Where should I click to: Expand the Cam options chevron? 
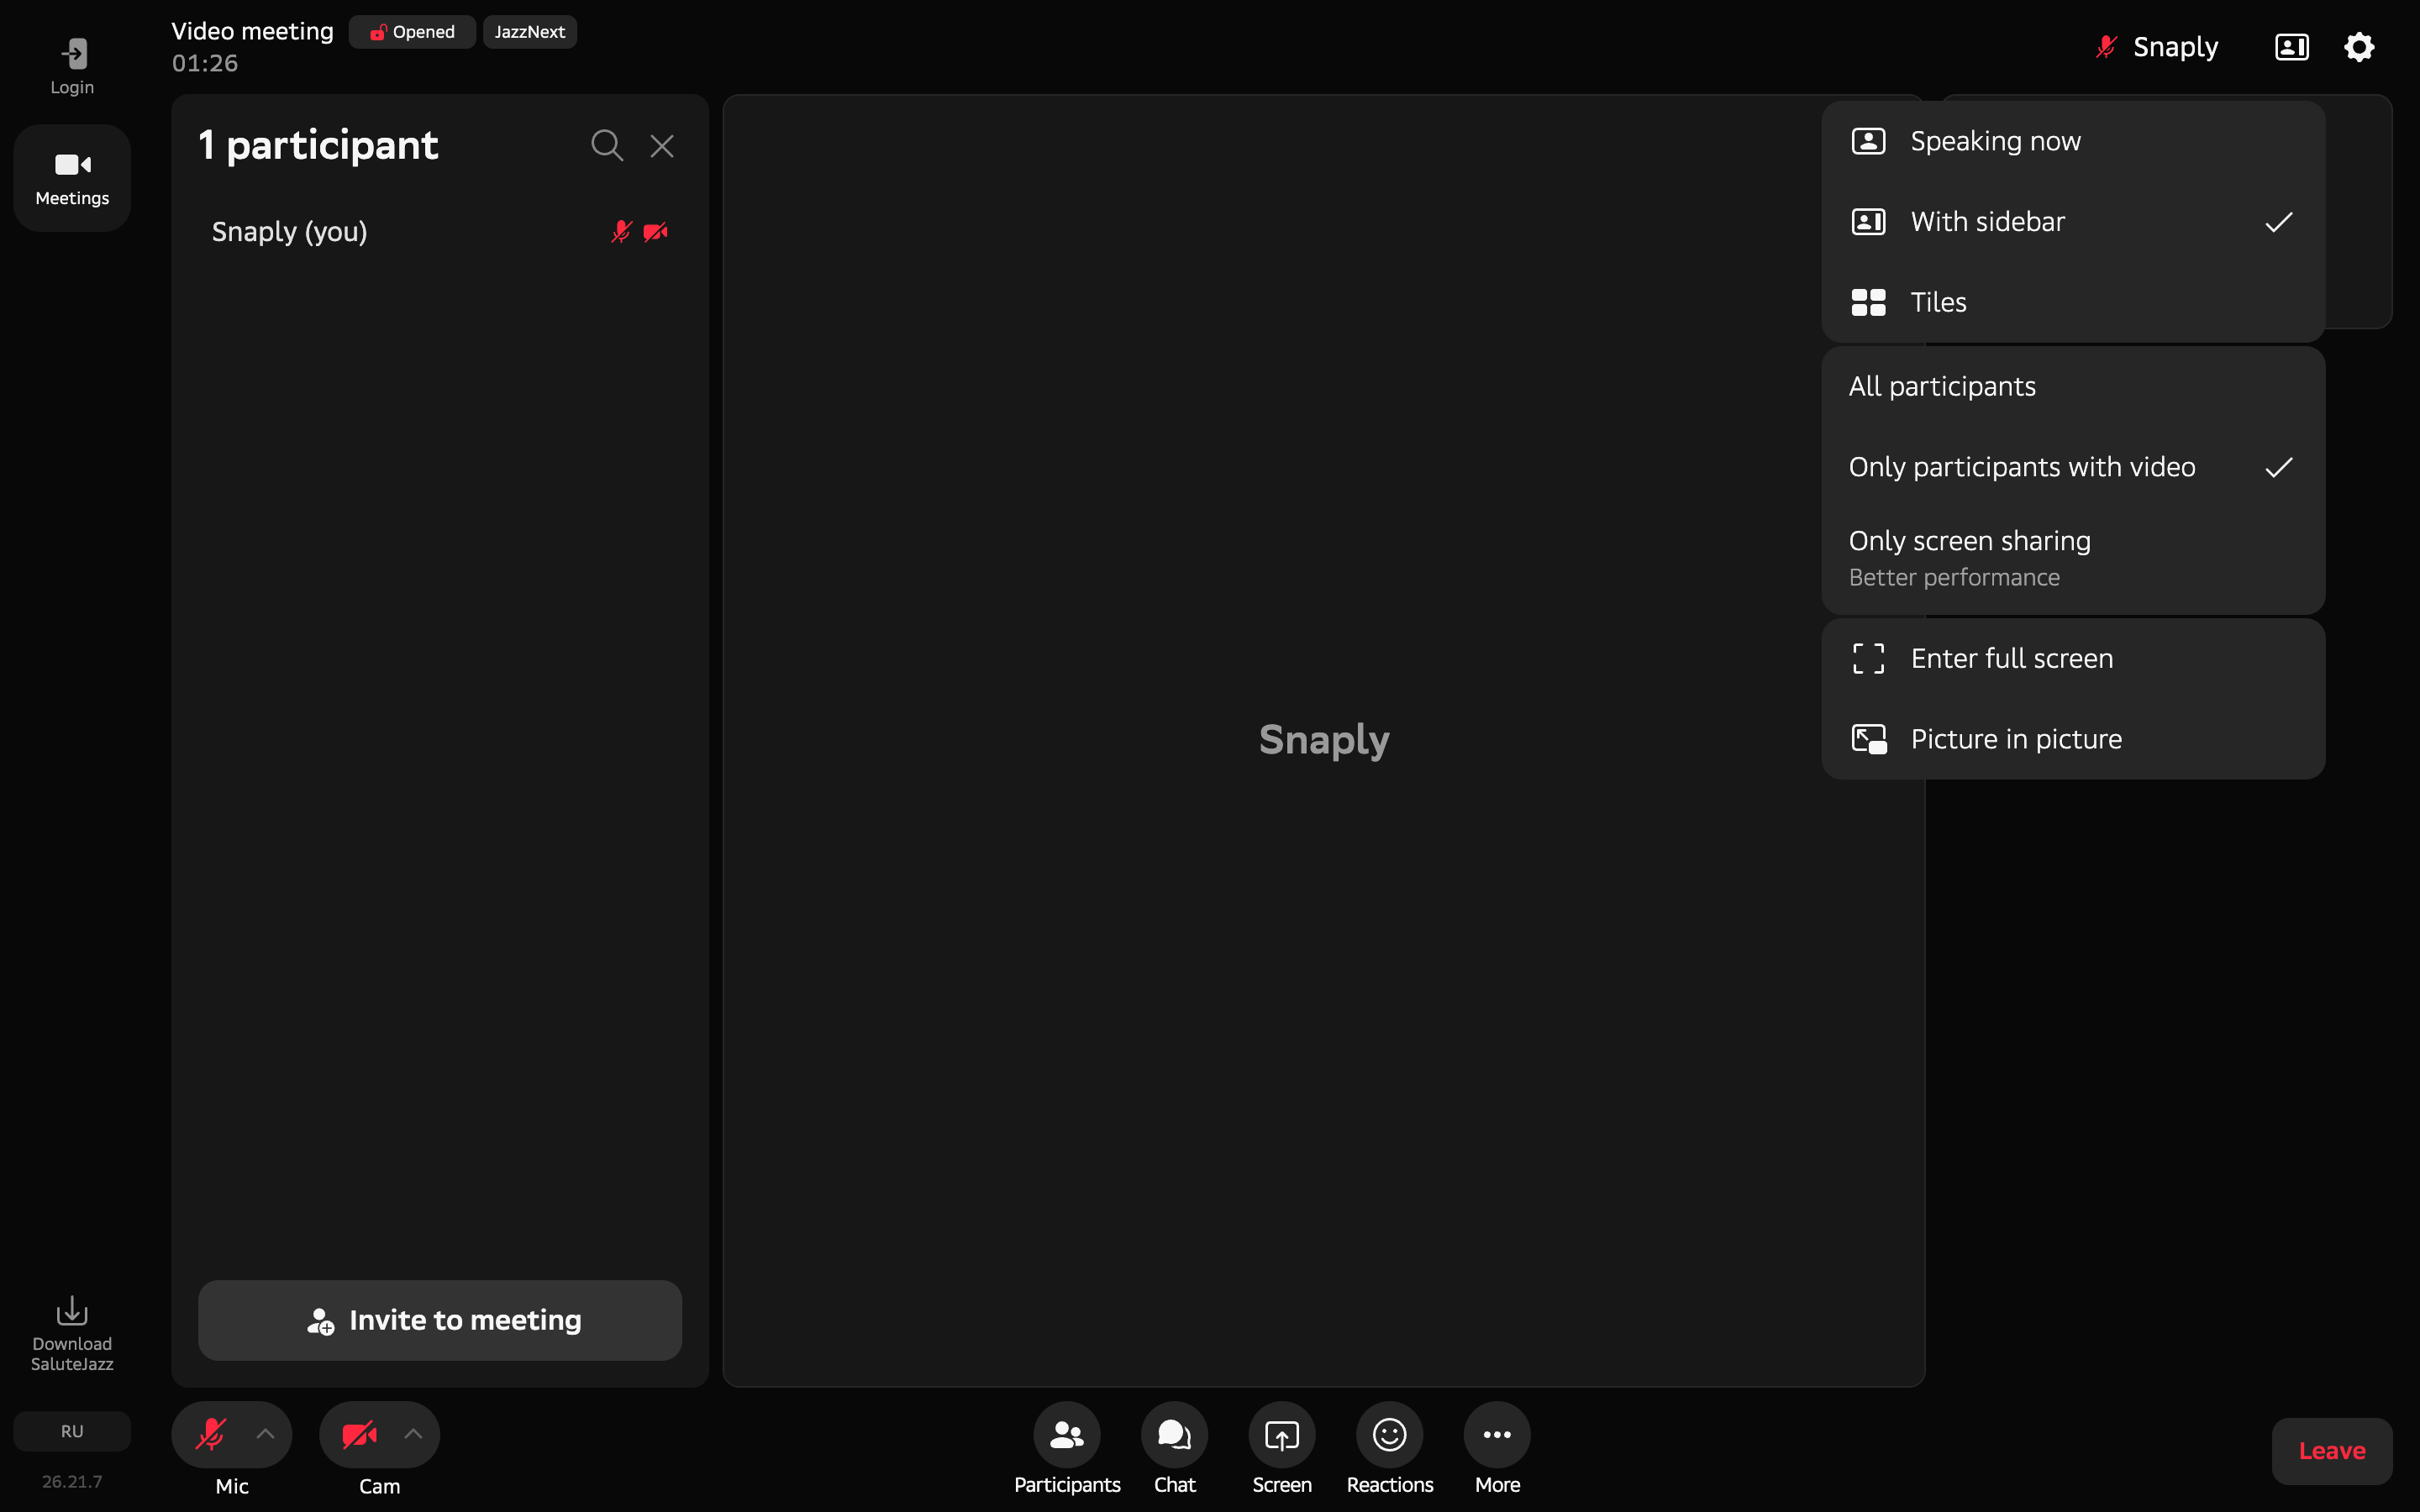[413, 1434]
